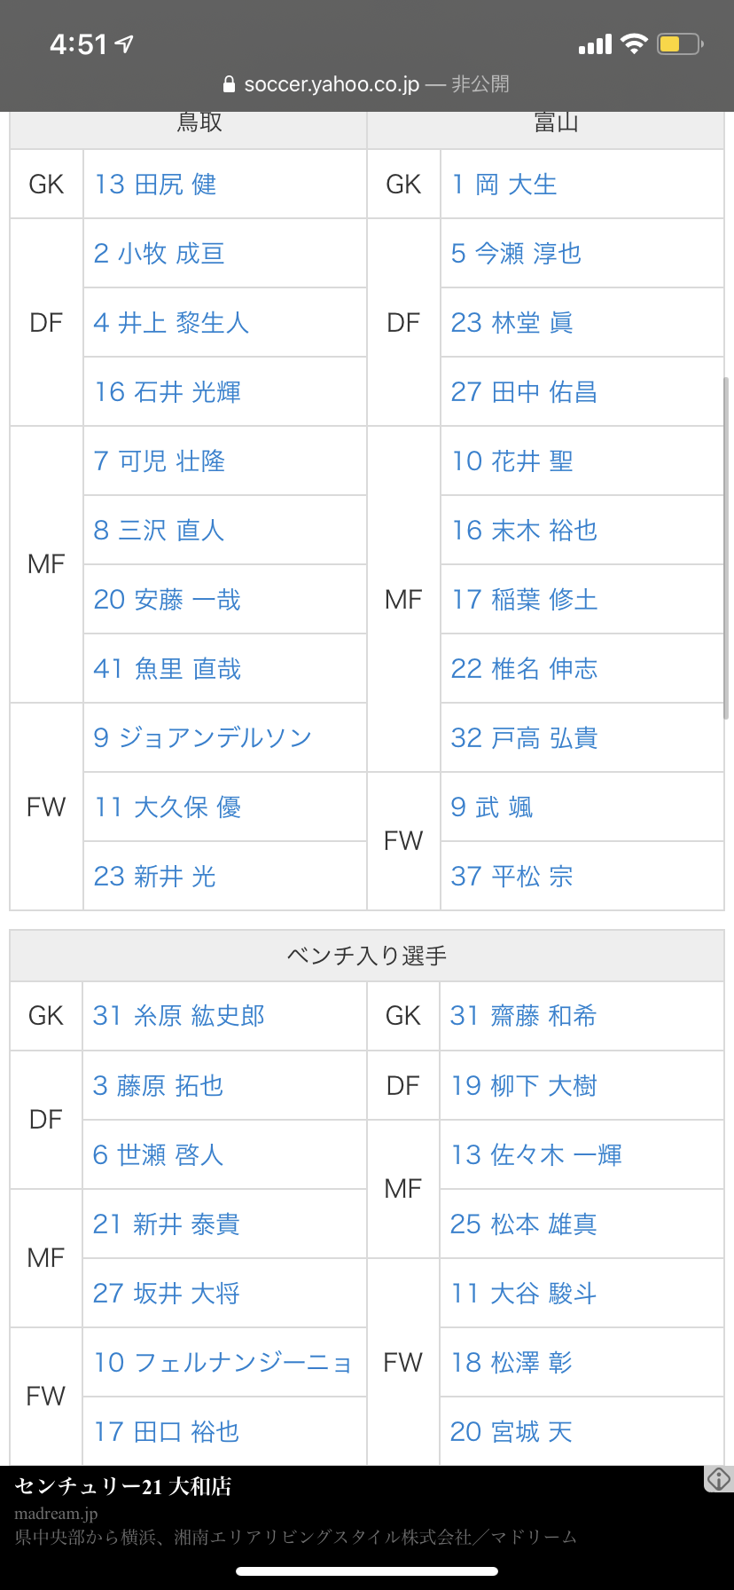
Task: Tap the madream.jp ad URL
Action: (x=56, y=1514)
